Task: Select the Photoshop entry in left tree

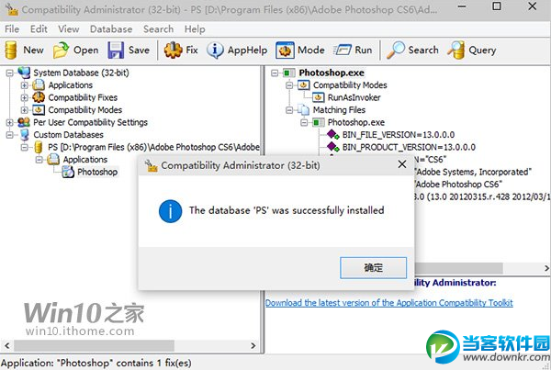Action: (97, 172)
